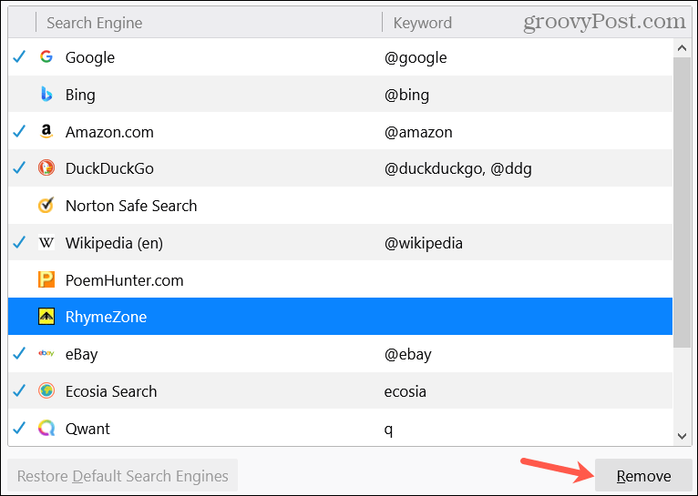Click the Google logo icon
The width and height of the screenshot is (698, 496).
46,57
